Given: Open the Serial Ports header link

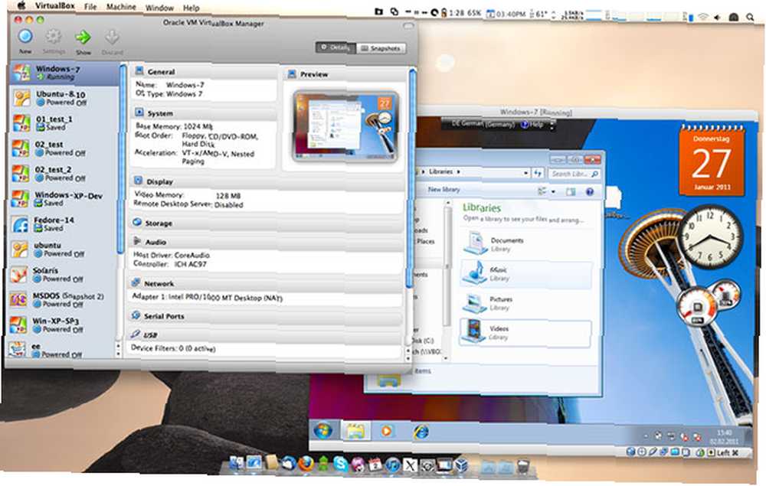Looking at the screenshot, I should click(x=164, y=316).
